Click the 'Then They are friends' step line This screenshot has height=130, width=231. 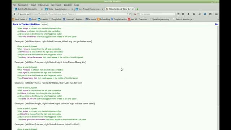point(47,36)
